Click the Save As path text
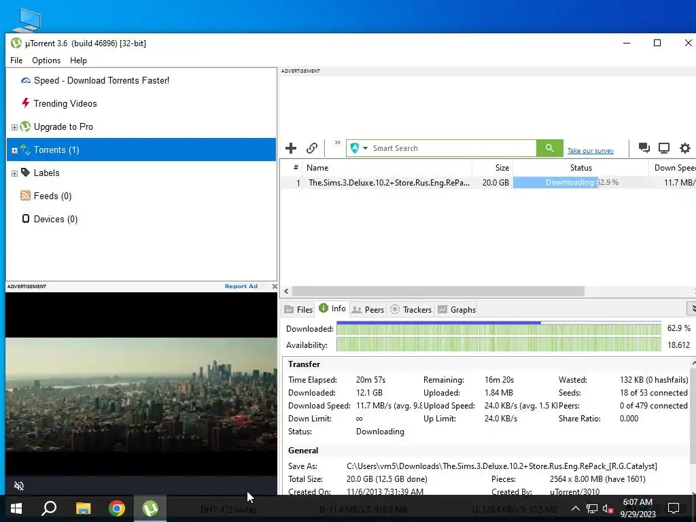The width and height of the screenshot is (696, 522). click(502, 466)
